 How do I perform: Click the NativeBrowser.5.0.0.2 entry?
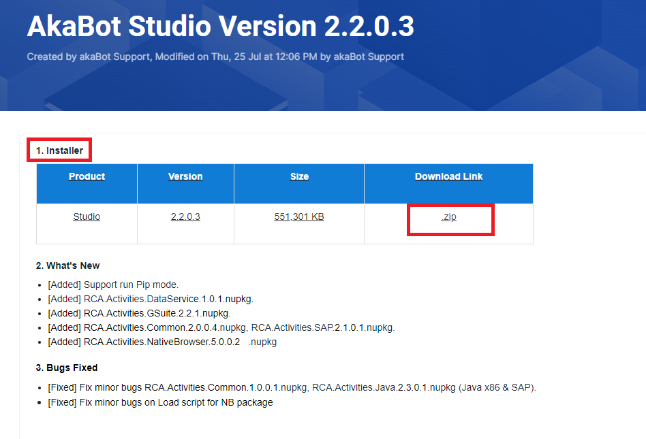click(162, 342)
